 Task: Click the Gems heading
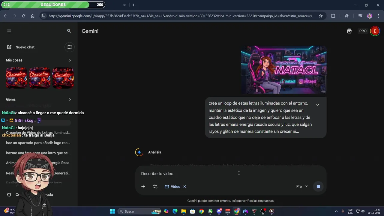click(x=11, y=99)
